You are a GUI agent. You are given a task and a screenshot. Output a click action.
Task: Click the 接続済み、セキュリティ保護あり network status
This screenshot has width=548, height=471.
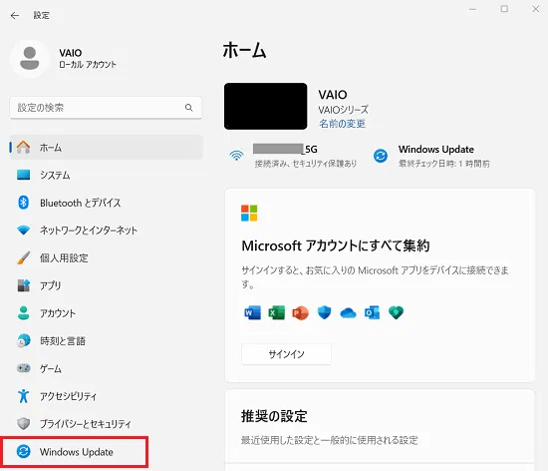pos(306,164)
